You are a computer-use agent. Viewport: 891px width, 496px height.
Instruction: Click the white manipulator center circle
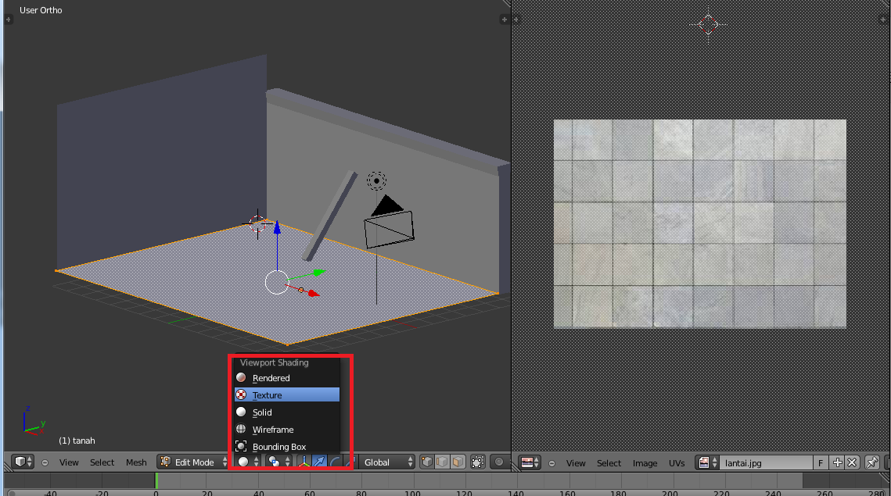pos(277,283)
